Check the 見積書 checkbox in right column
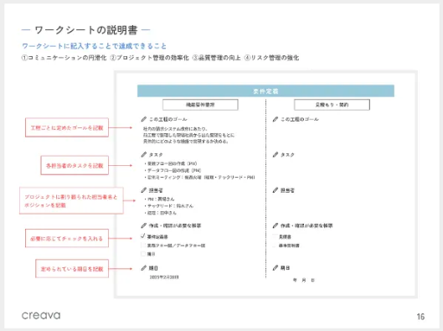This screenshot has width=443, height=331. [x=275, y=236]
